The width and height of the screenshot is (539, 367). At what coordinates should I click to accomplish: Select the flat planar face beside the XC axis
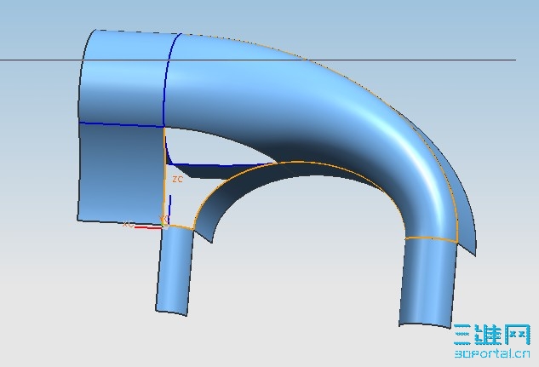click(121, 173)
